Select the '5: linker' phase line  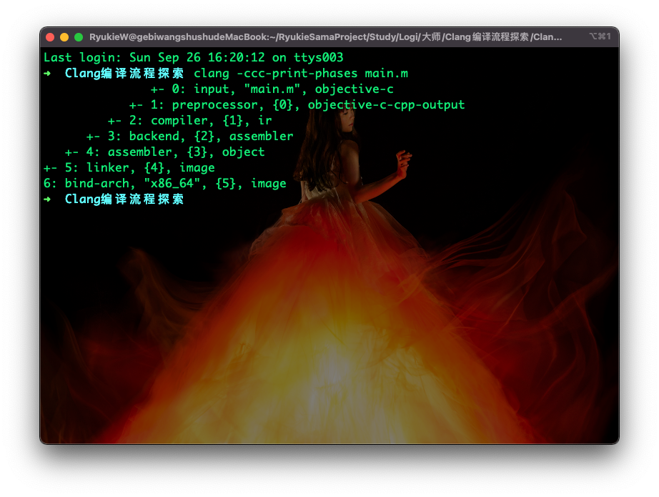coord(129,168)
